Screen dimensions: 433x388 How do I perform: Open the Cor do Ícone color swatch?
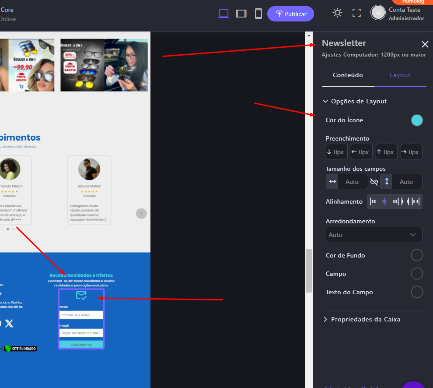417,120
